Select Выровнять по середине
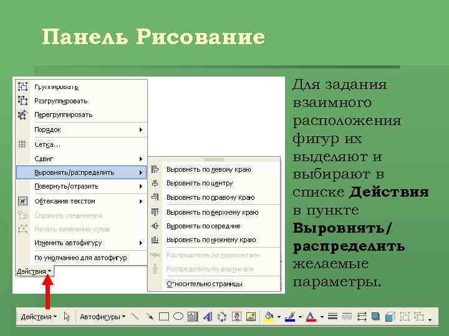 coord(214,226)
